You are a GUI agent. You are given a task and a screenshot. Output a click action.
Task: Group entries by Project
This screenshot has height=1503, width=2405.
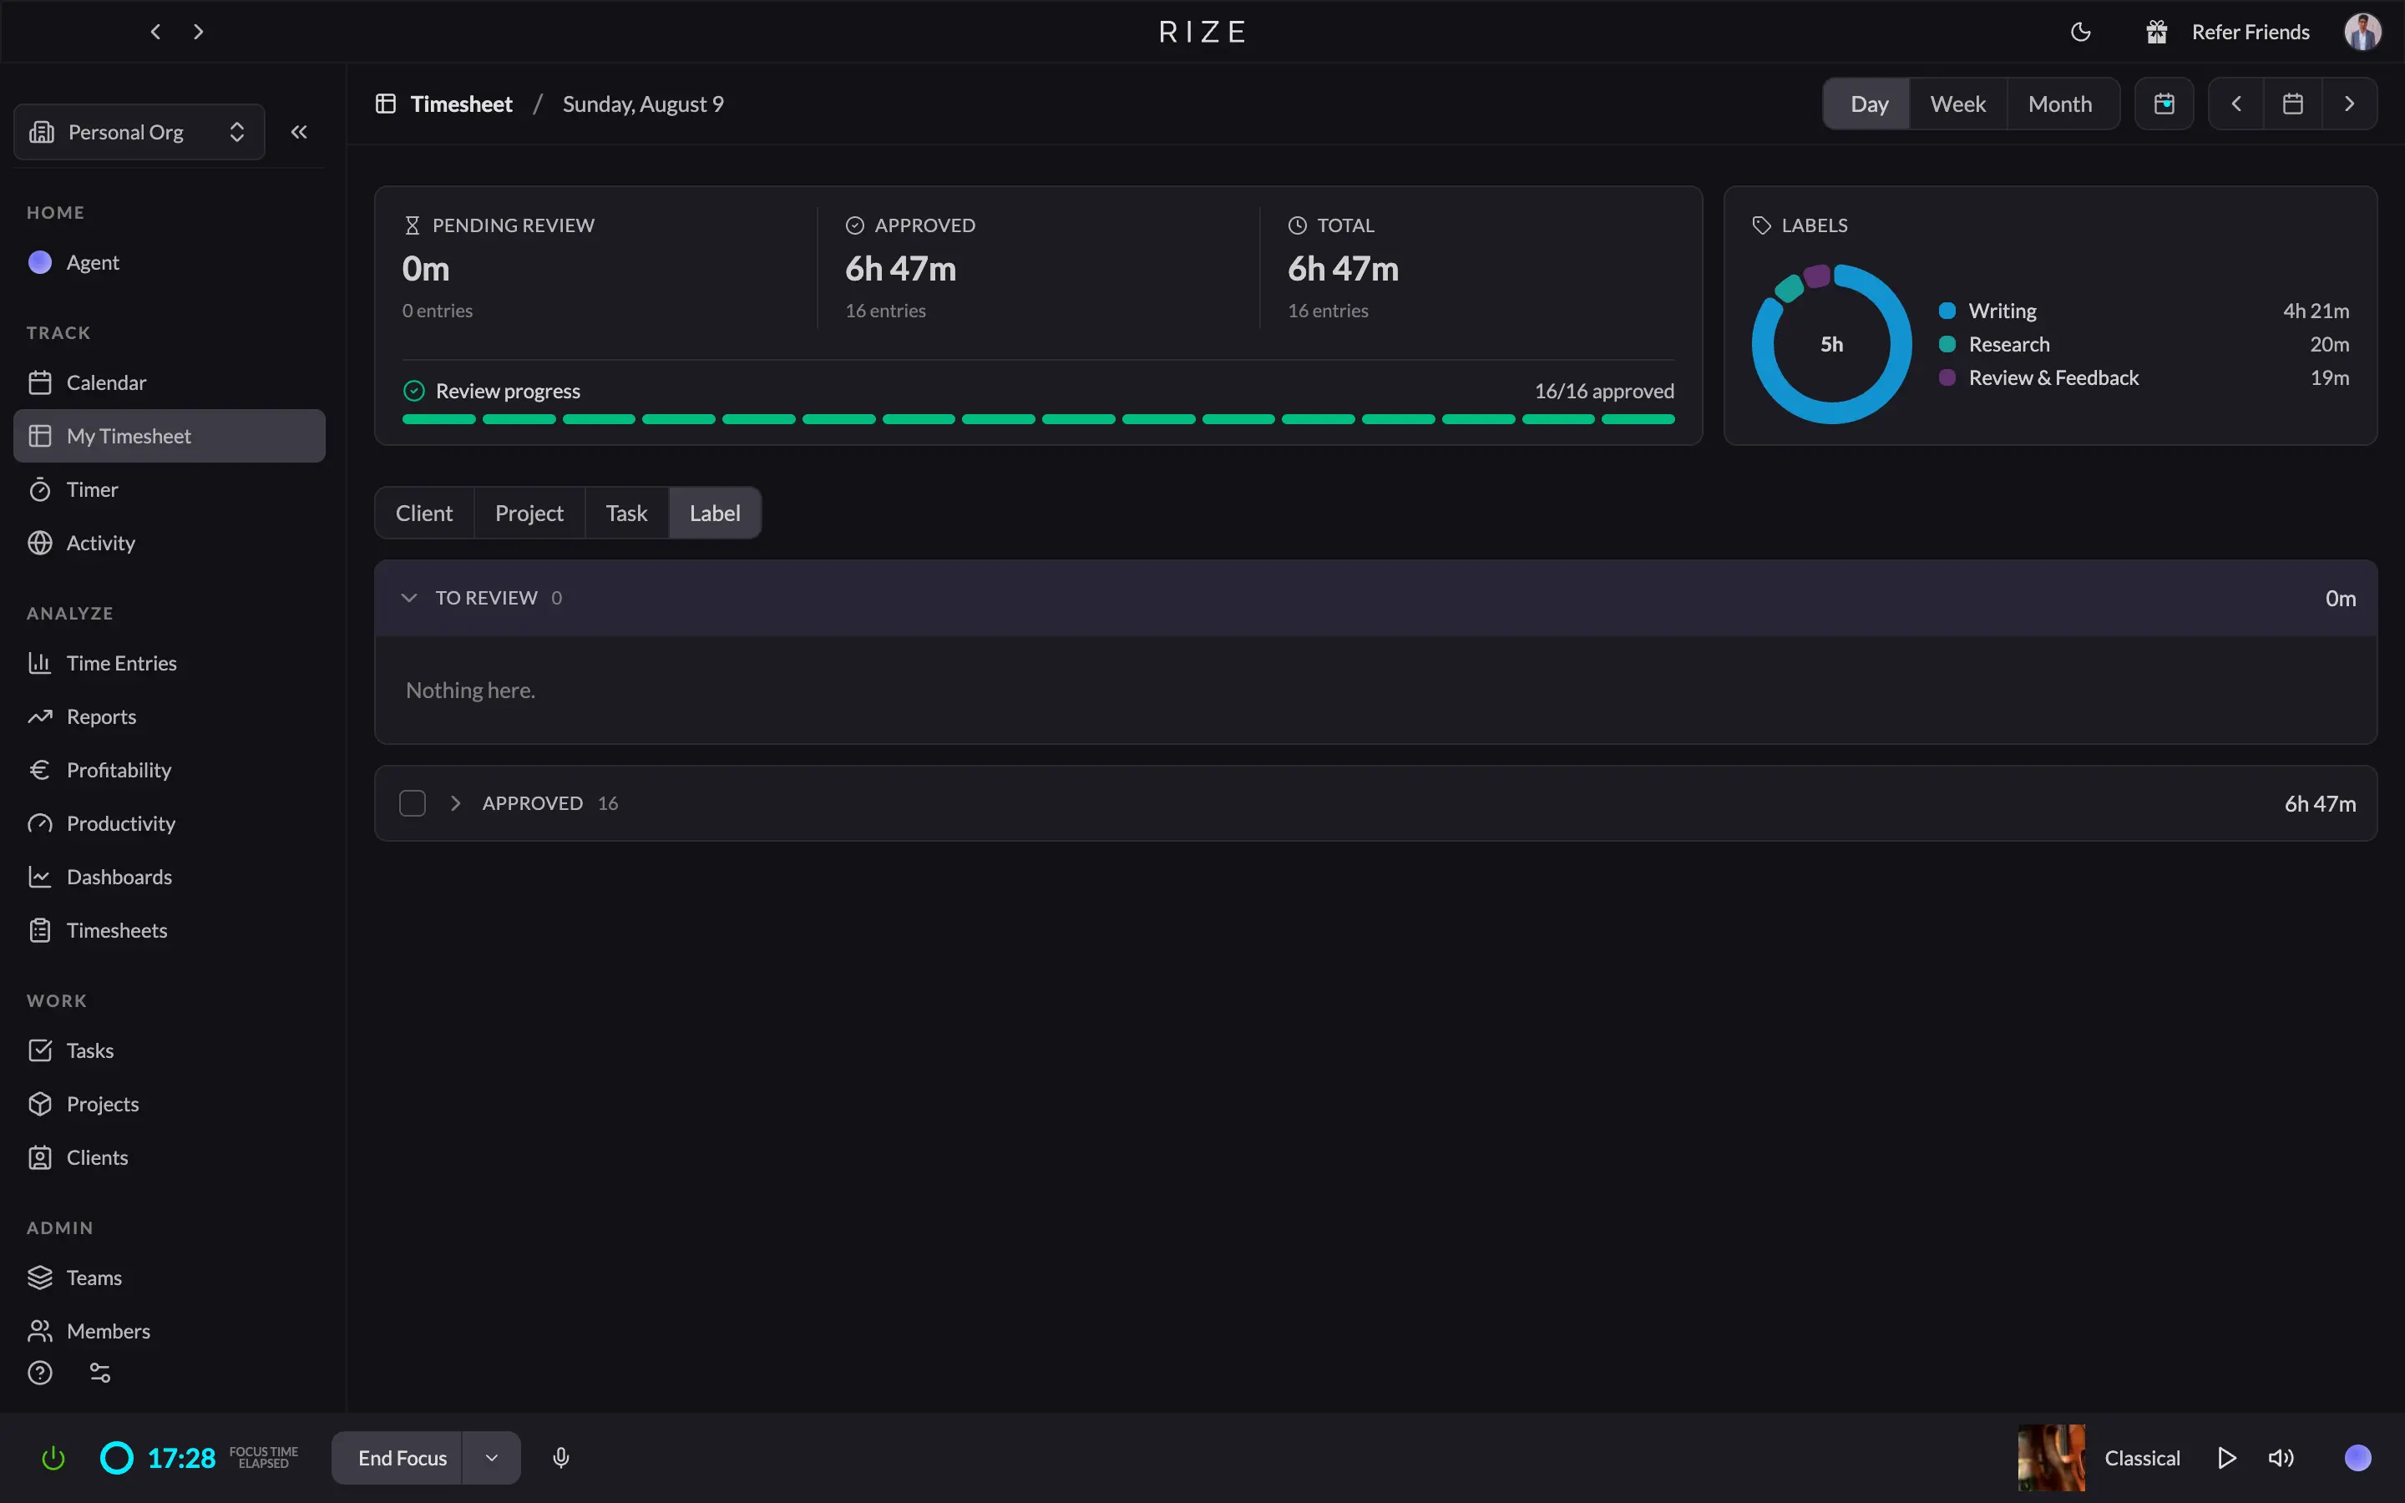coord(529,513)
